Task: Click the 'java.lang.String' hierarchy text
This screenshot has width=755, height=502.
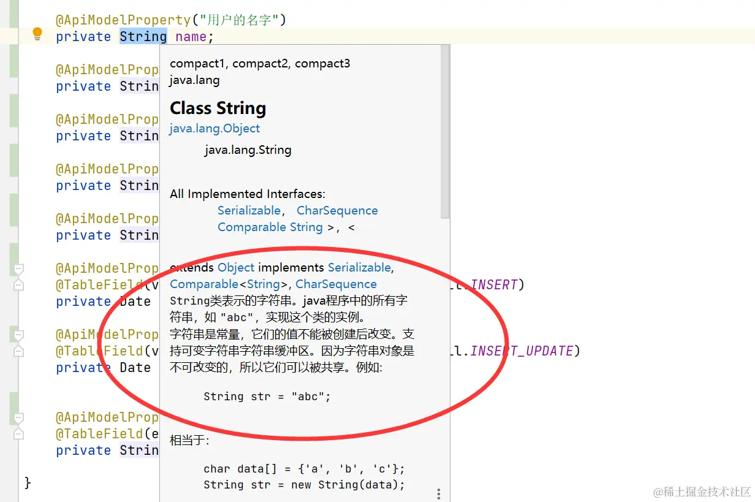Action: 248,150
